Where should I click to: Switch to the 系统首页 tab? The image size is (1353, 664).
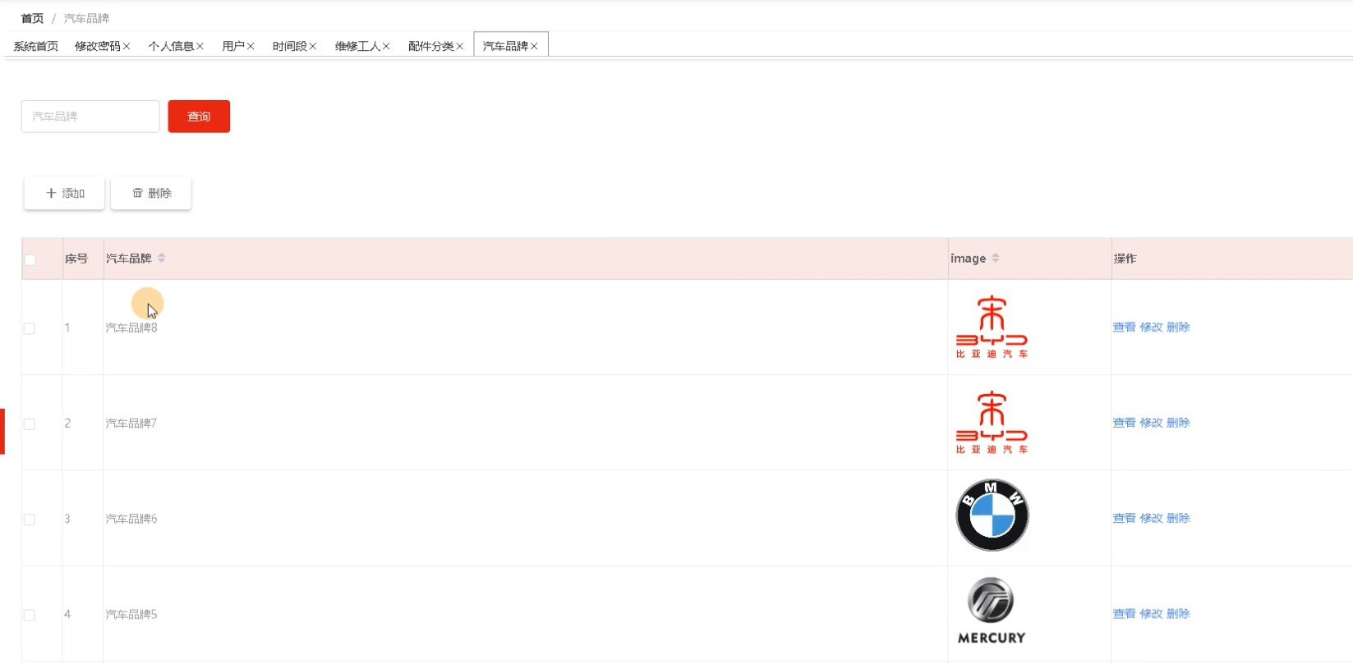click(36, 46)
